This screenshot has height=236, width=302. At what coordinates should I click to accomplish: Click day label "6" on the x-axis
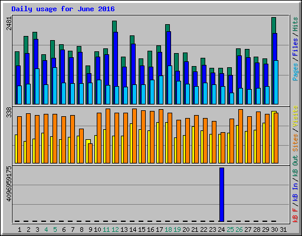point(64,230)
